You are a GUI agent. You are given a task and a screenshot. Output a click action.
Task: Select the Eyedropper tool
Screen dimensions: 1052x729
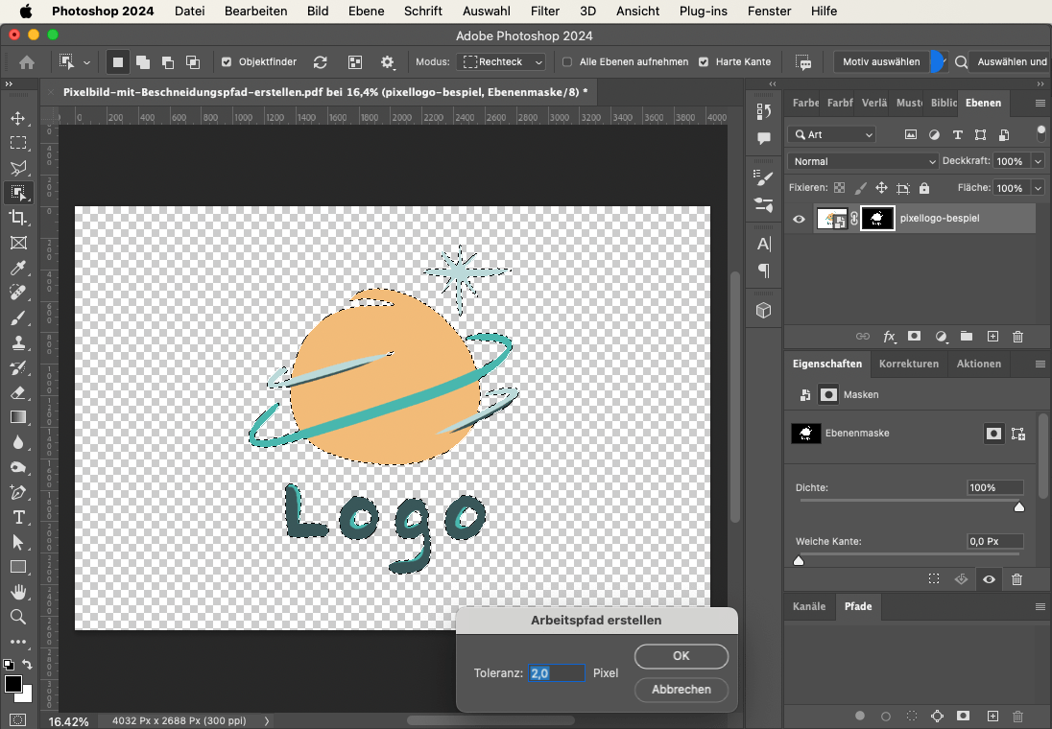(18, 268)
